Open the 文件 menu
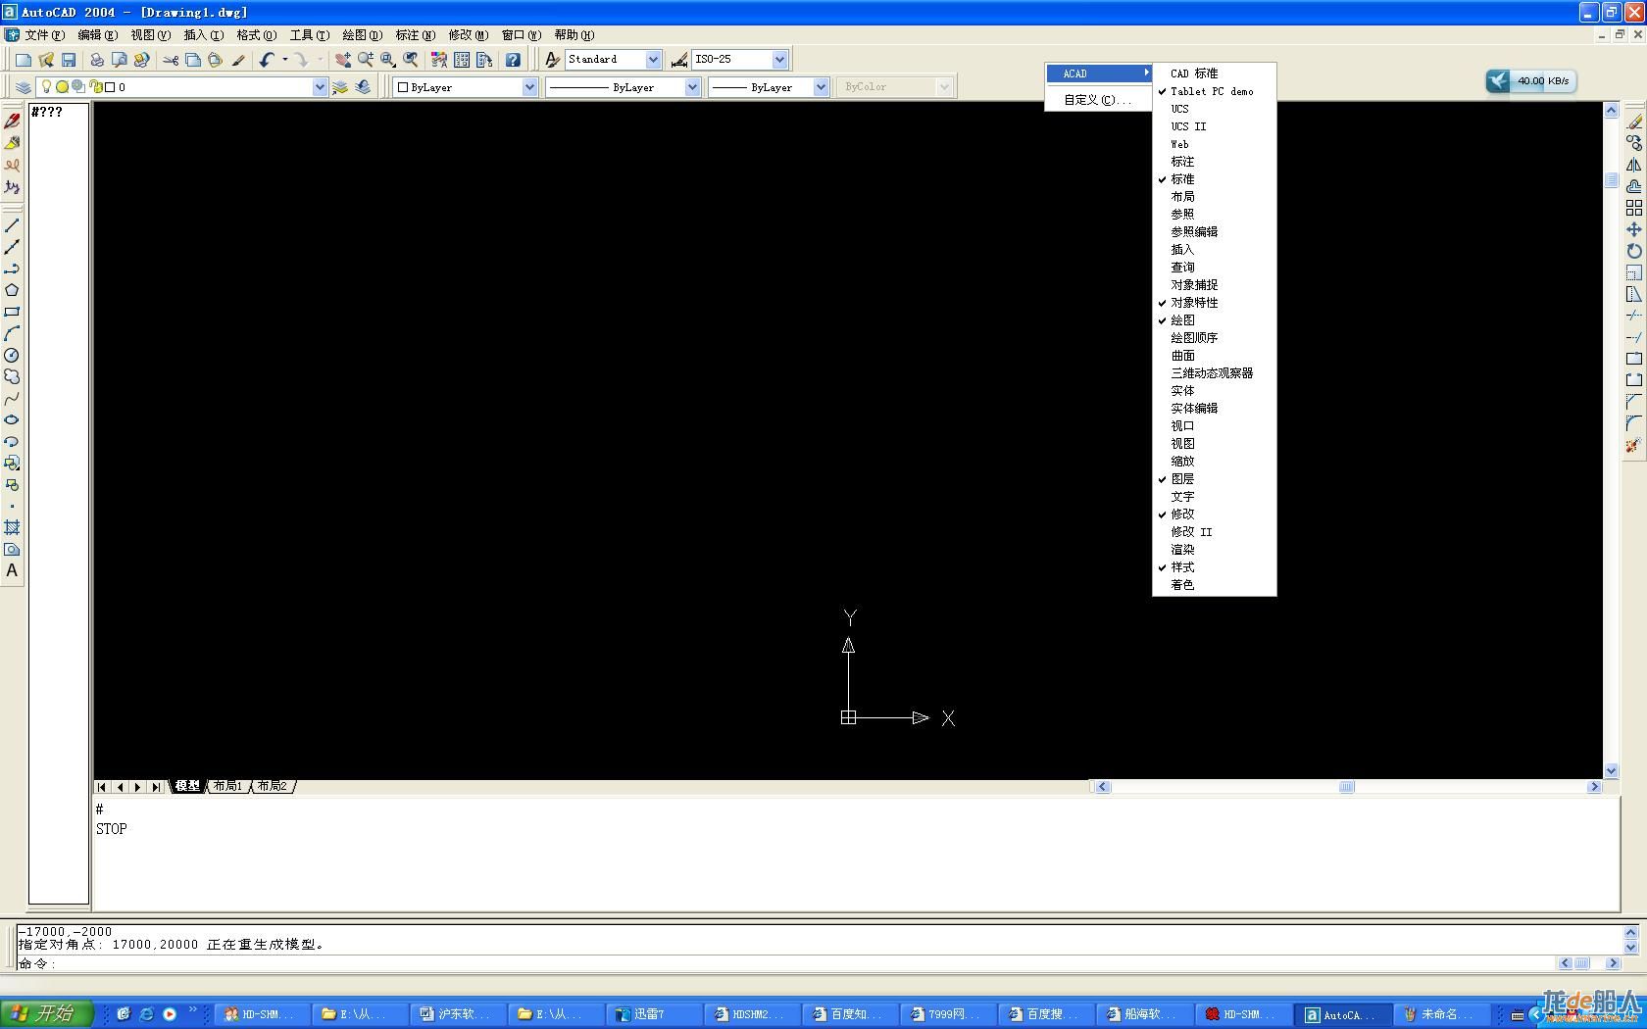Viewport: 1647px width, 1029px height. pyautogui.click(x=43, y=35)
